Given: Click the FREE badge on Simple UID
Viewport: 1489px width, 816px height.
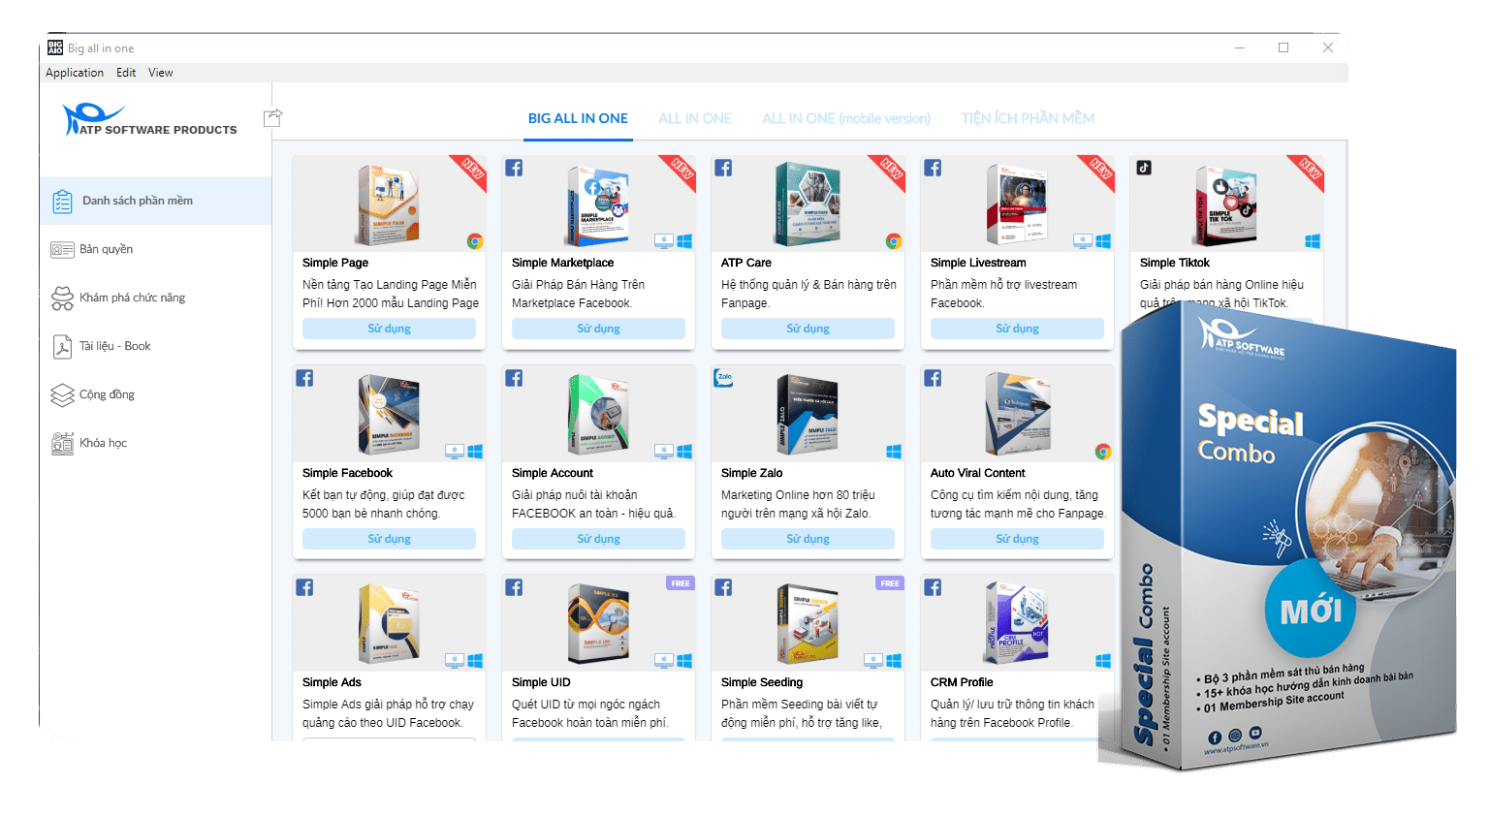Looking at the screenshot, I should point(681,583).
